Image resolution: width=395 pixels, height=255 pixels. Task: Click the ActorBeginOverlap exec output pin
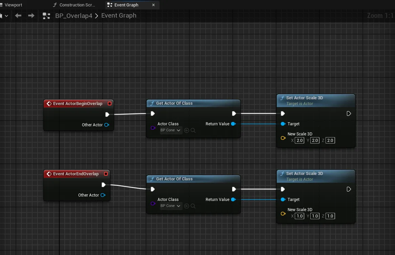pyautogui.click(x=107, y=114)
